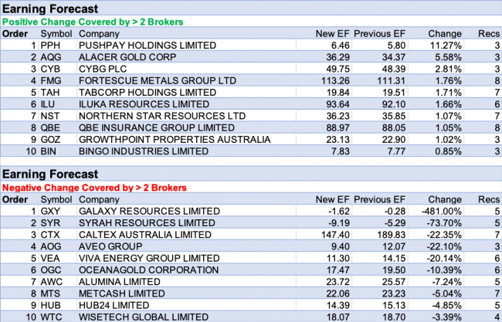The width and height of the screenshot is (502, 322).
Task: Click the BIN symbol cell
Action: click(x=49, y=151)
